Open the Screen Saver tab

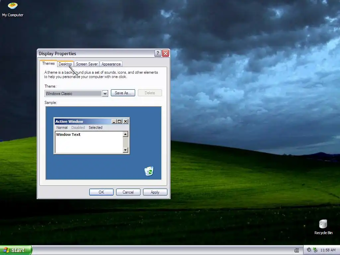87,64
